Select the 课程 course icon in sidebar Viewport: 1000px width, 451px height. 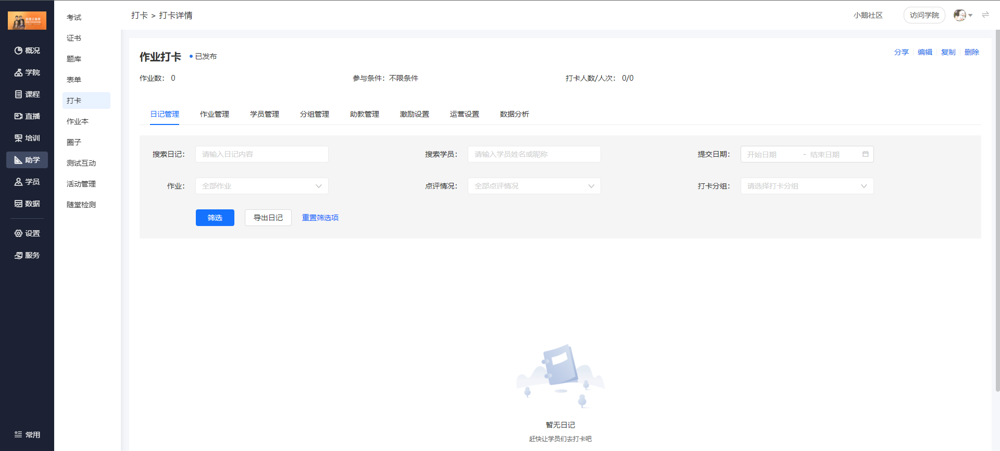tap(18, 94)
